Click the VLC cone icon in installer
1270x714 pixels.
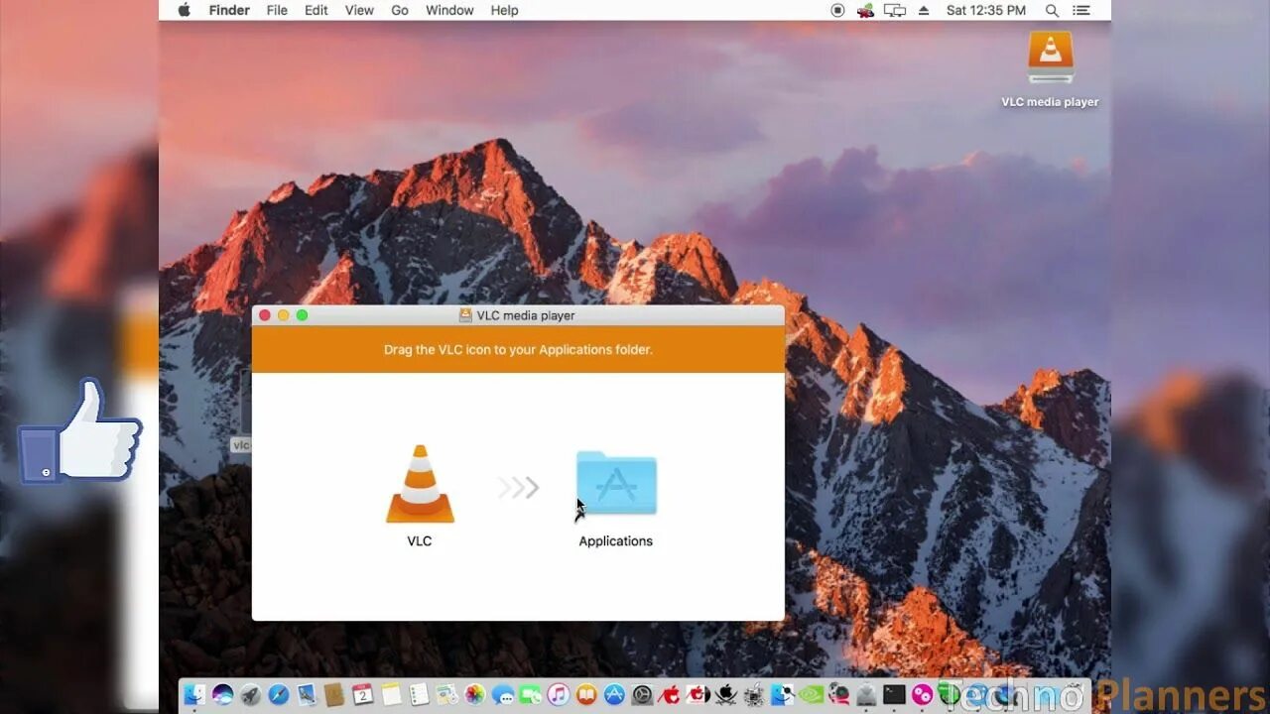tap(420, 484)
